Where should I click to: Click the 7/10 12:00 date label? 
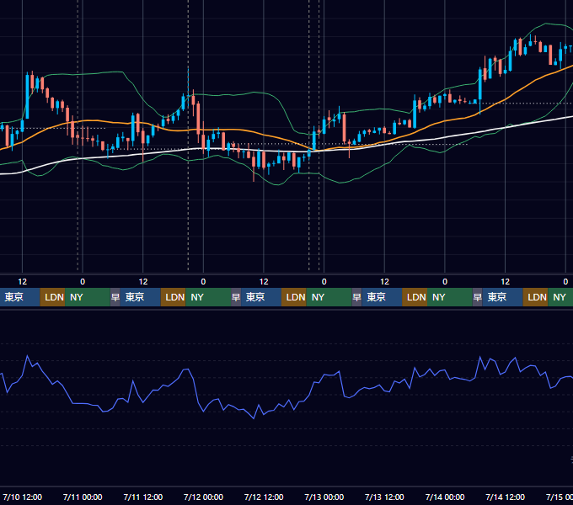coord(22,497)
